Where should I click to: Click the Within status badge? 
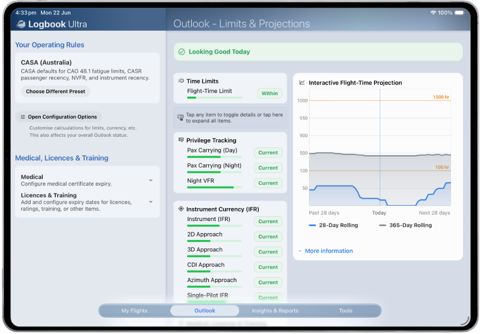[270, 93]
